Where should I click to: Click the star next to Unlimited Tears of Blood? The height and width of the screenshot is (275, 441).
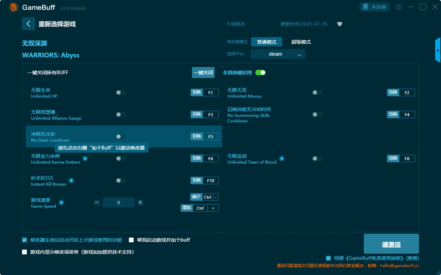point(282,158)
